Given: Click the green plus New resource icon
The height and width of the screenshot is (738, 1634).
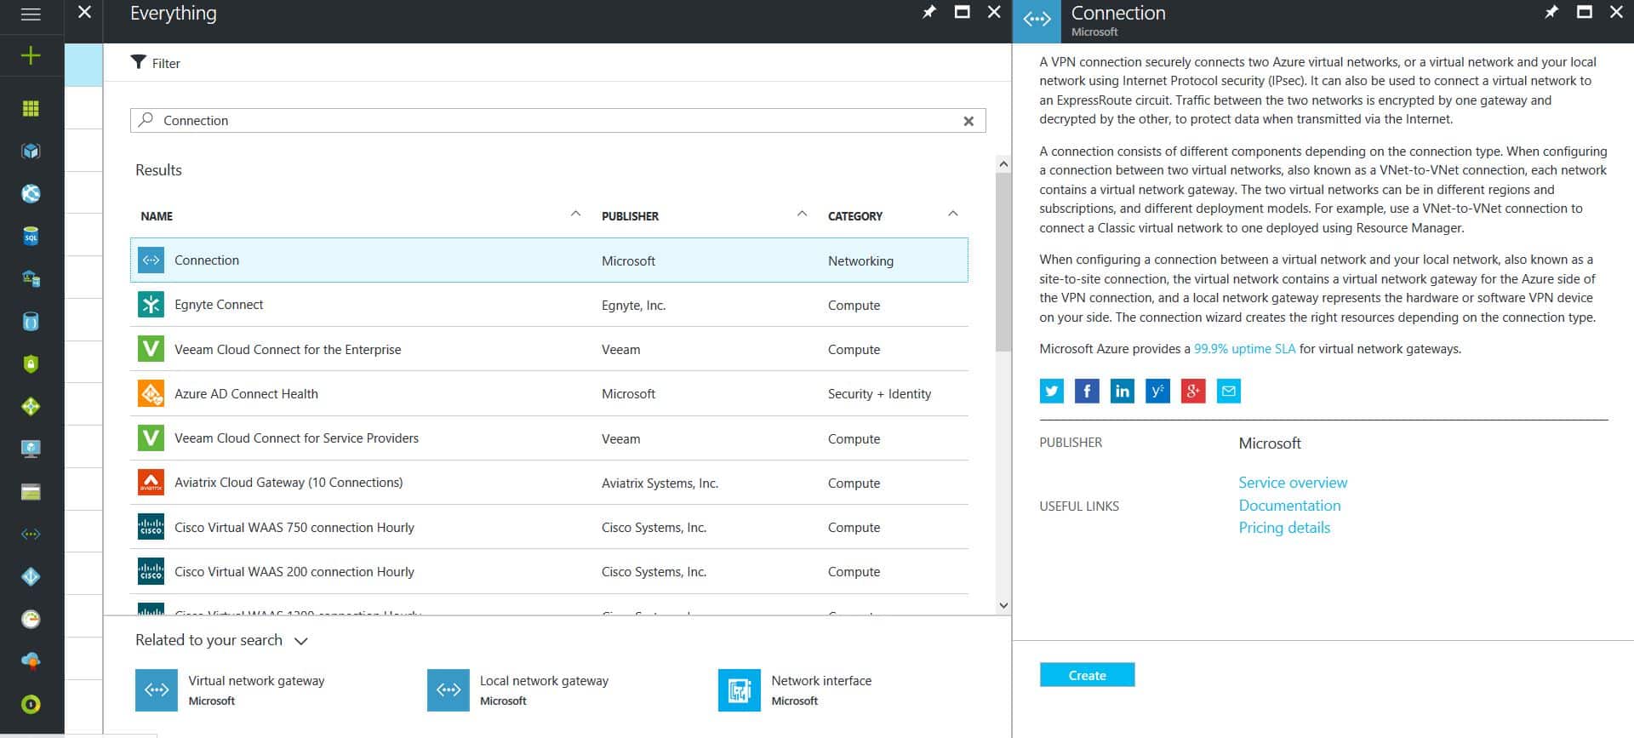Looking at the screenshot, I should tap(31, 56).
